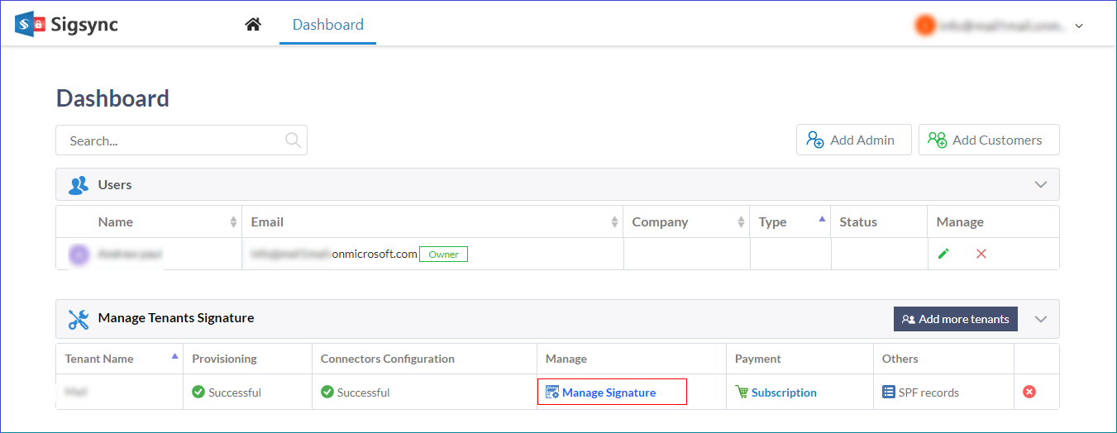The image size is (1117, 433).
Task: Delete the user with the red X icon
Action: [981, 254]
